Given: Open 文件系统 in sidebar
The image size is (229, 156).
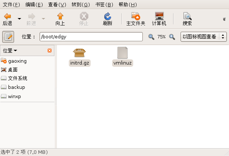Looking at the screenshot, I should click(x=14, y=79).
